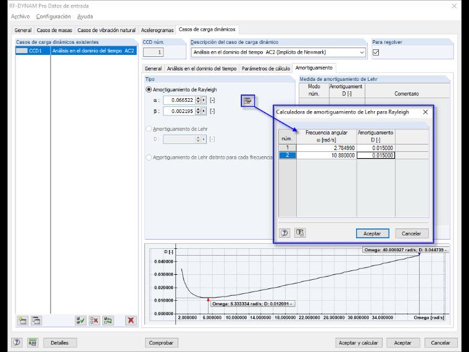This screenshot has width=469, height=352.
Task: Click the export table icon in calculator dialog
Action: pos(300,233)
